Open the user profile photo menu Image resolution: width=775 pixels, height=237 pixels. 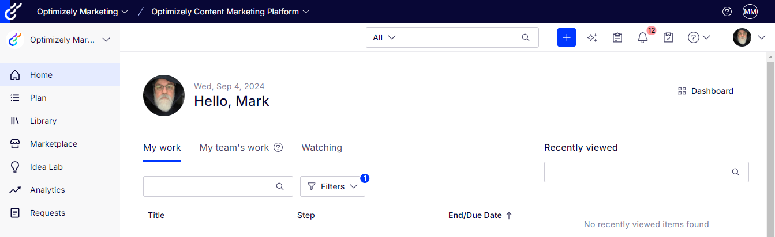[749, 37]
